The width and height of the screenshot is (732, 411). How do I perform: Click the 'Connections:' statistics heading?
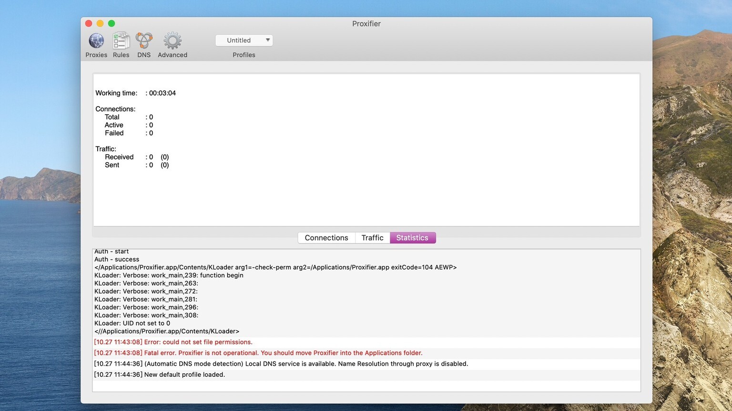click(115, 109)
